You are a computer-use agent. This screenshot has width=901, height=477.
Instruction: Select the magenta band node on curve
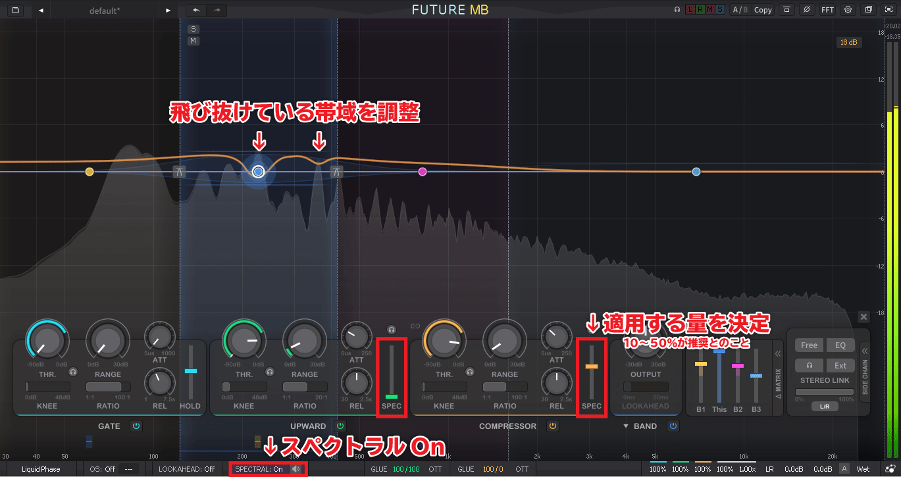[x=423, y=172]
